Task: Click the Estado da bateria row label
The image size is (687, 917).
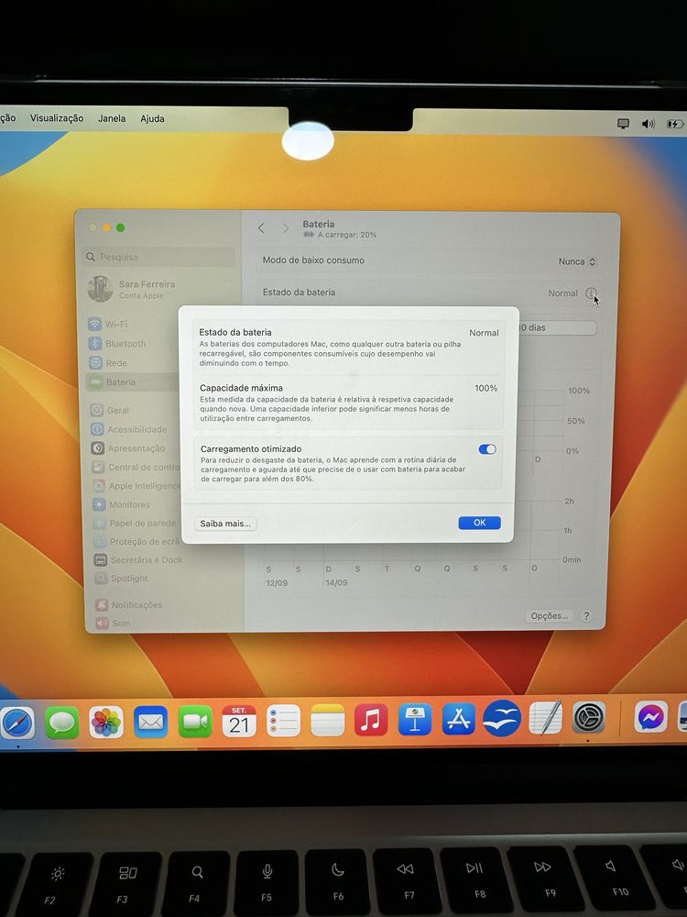Action: 299,292
